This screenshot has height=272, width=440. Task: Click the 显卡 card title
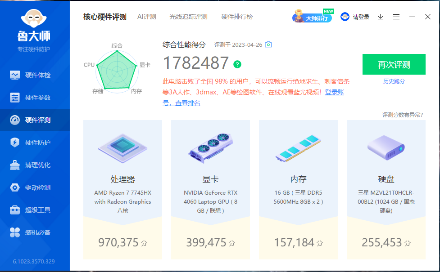coord(210,179)
